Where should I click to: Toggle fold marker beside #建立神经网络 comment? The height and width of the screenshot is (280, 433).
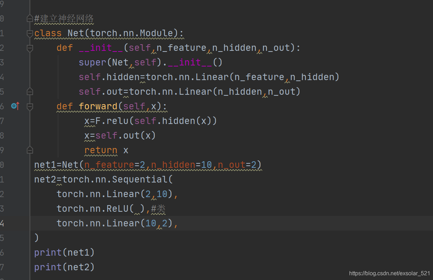point(30,19)
